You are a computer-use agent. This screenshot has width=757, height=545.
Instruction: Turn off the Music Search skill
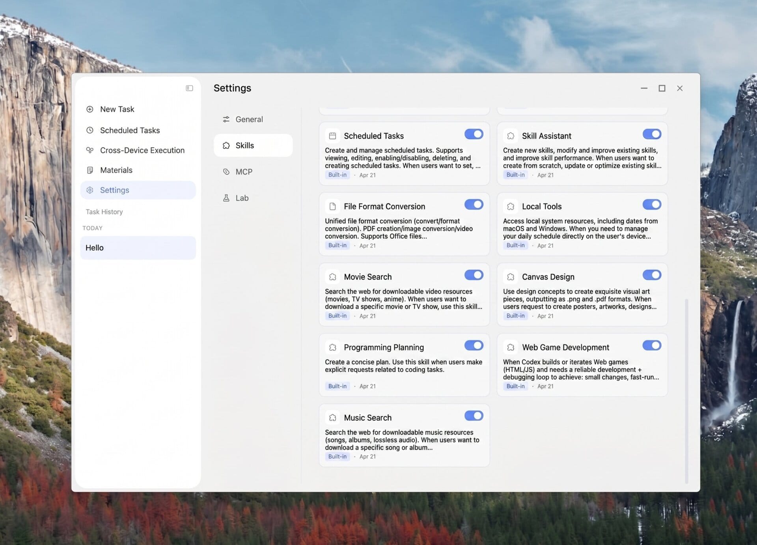pos(474,416)
